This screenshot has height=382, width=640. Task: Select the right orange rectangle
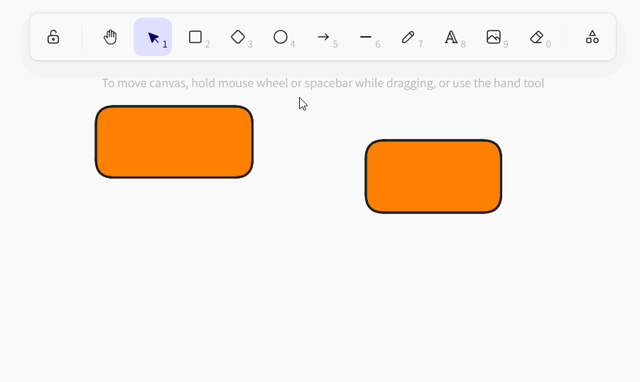click(433, 176)
